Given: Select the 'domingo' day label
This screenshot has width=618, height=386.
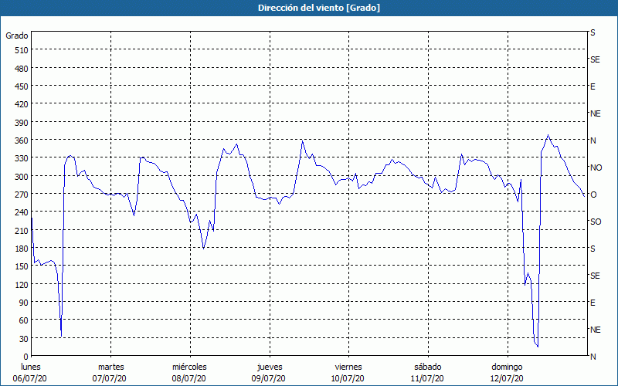Looking at the screenshot, I should pyautogui.click(x=507, y=367).
